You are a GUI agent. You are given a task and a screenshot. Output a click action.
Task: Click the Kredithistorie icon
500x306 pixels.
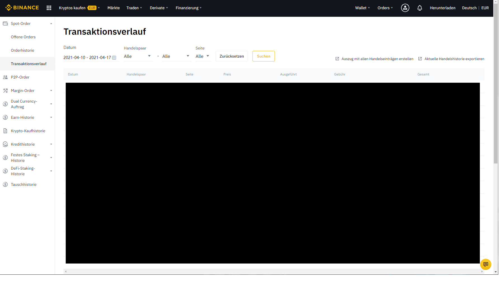[5, 144]
